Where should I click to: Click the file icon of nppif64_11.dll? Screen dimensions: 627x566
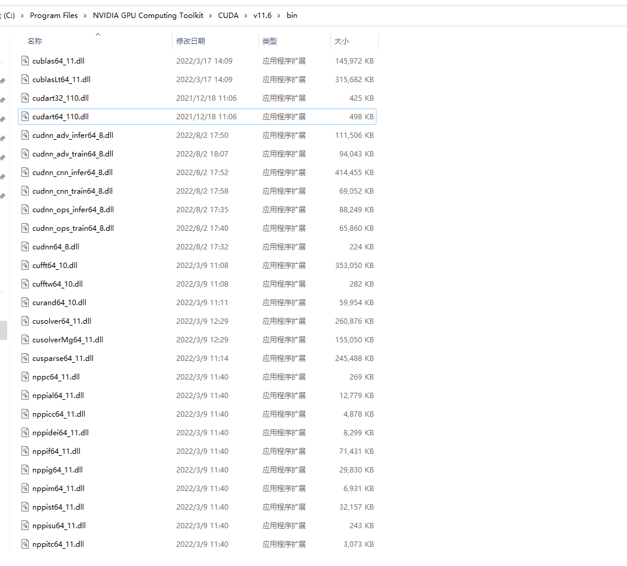pyautogui.click(x=25, y=451)
